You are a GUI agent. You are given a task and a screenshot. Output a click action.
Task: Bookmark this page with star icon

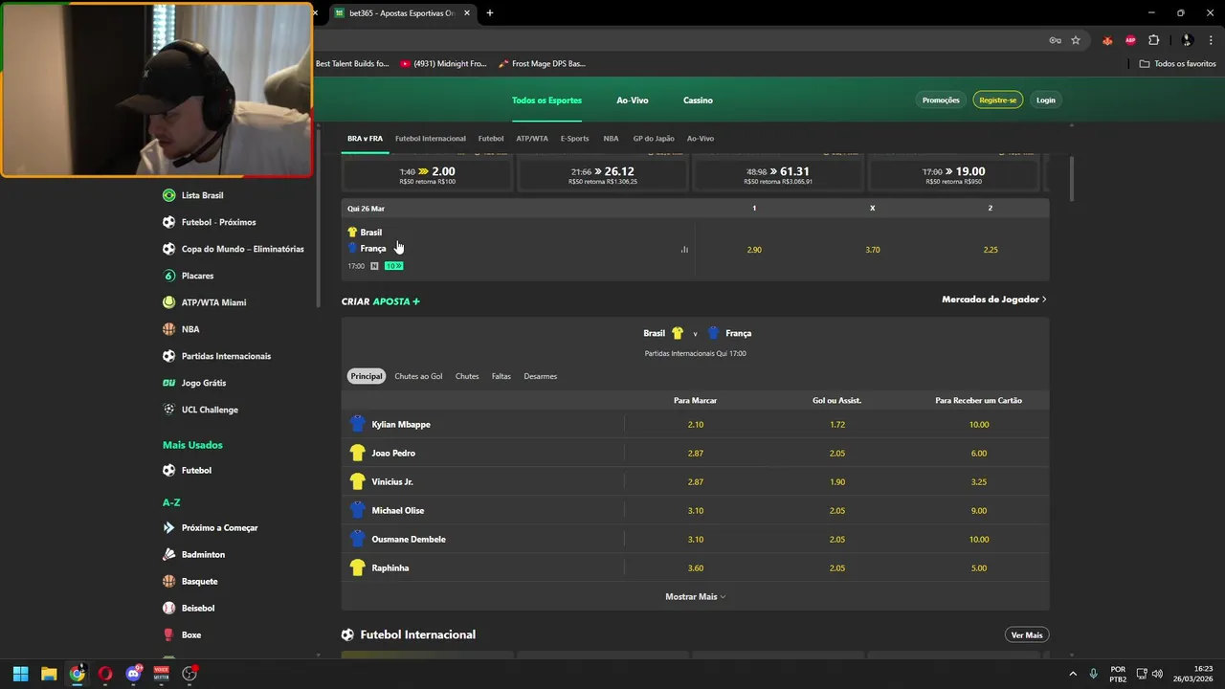click(1076, 40)
